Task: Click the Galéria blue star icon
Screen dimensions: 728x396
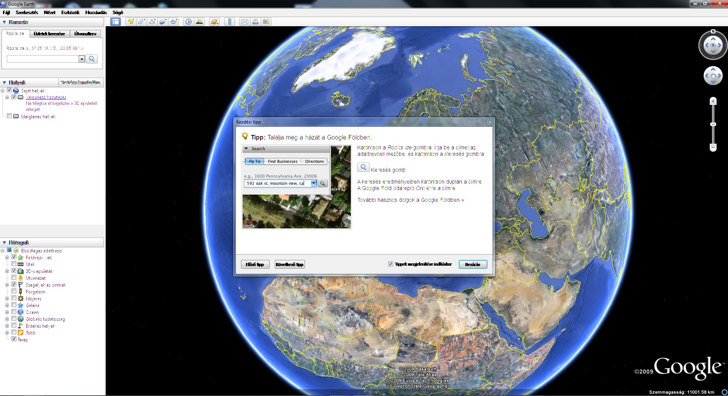Action: click(21, 306)
